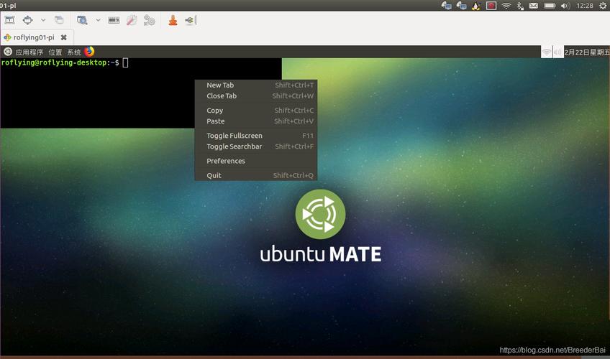Select Paste from the context menu
This screenshot has width=610, height=359.
pos(256,121)
